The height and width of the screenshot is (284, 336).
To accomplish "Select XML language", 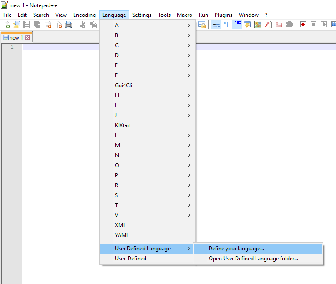I will click(148, 225).
